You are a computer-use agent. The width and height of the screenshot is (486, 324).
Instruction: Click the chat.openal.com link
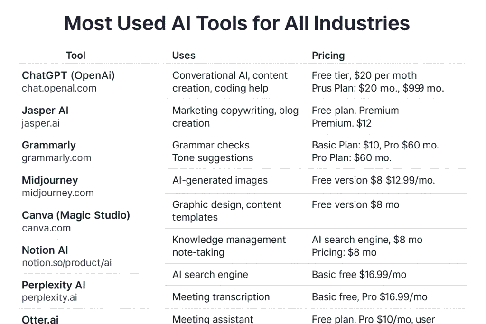[x=59, y=88]
